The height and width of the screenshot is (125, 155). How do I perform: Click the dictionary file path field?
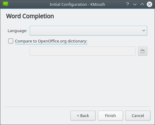(82, 51)
